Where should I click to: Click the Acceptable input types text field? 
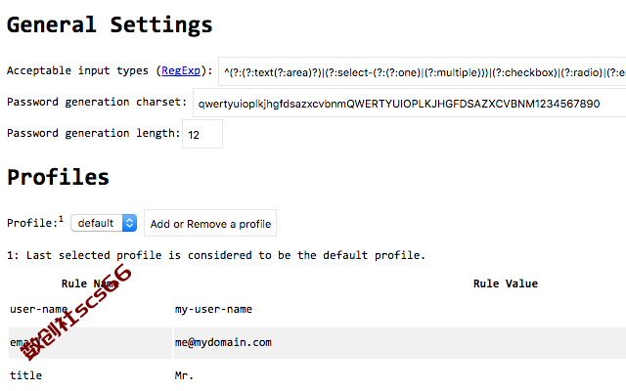422,71
